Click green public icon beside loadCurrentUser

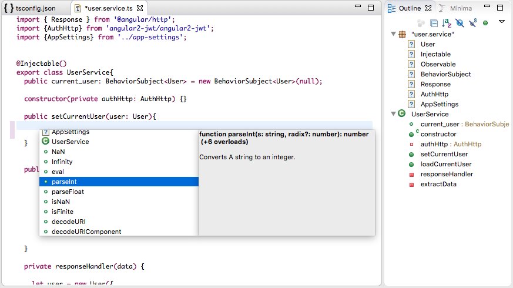[x=411, y=165]
